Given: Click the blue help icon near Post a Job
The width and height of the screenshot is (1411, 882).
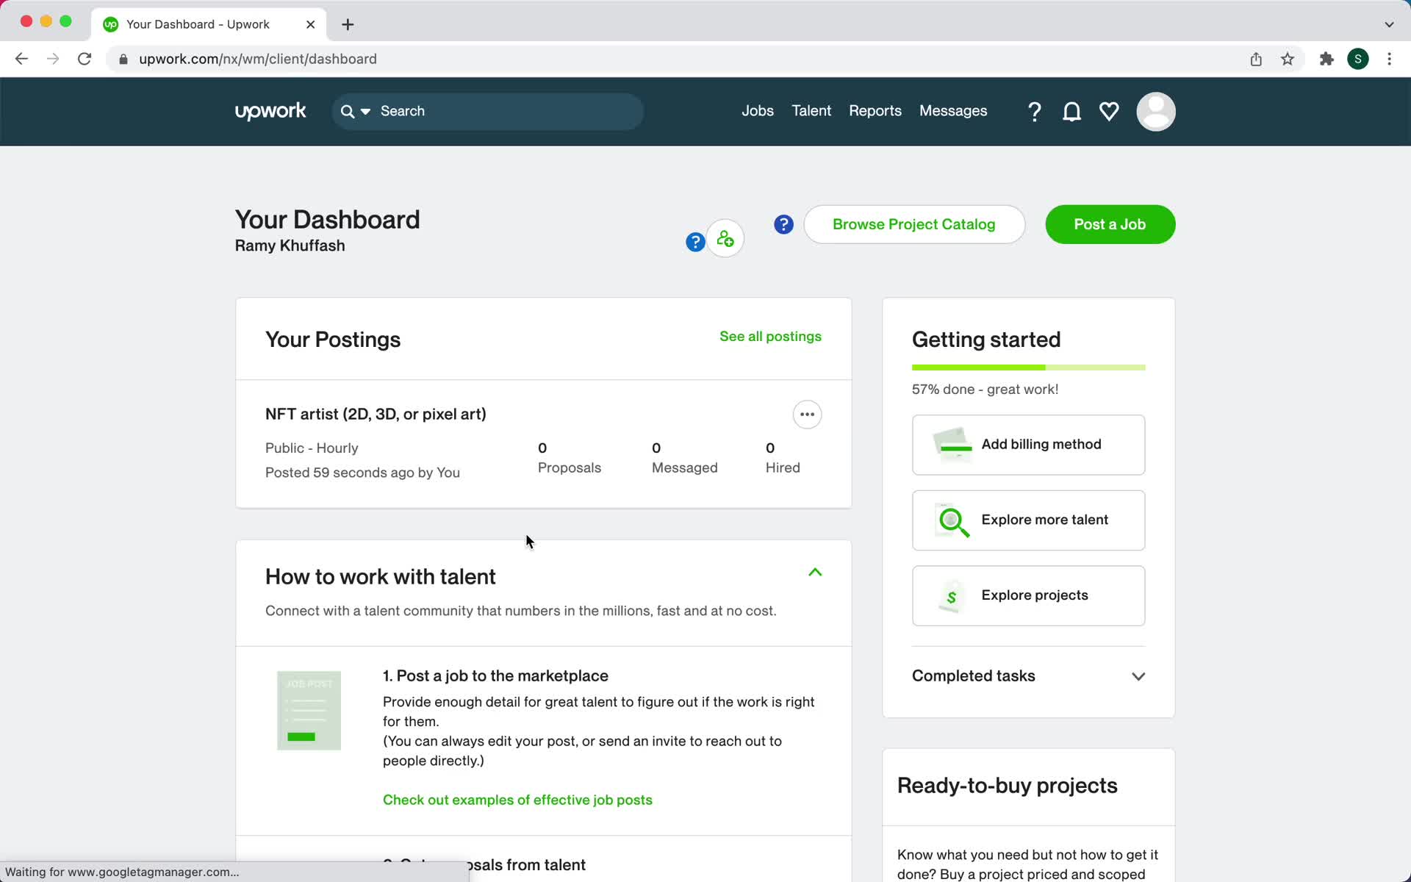Looking at the screenshot, I should (783, 223).
